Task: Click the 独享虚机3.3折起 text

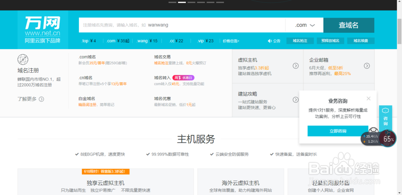Action: tap(253, 68)
